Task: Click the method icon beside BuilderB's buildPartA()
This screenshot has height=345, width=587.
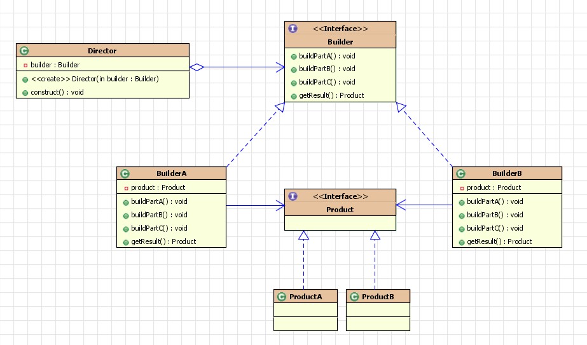Action: [462, 203]
